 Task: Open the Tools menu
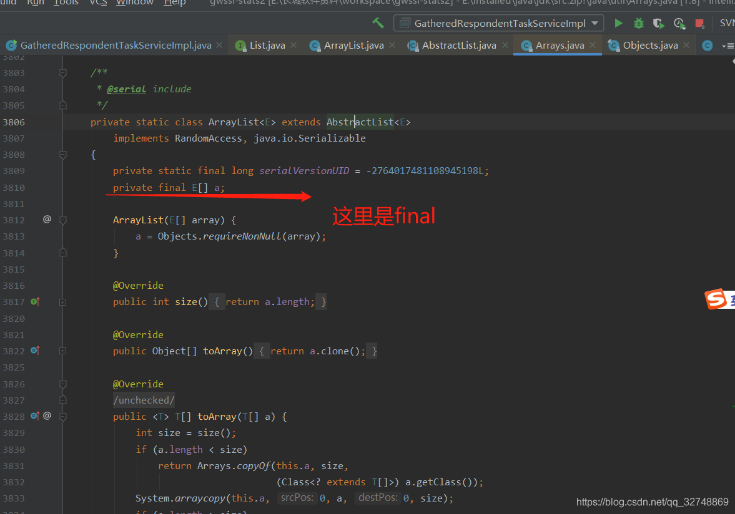tap(66, 2)
